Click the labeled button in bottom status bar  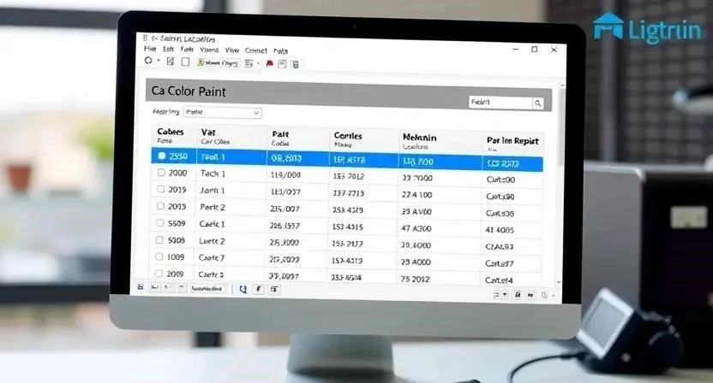(206, 289)
